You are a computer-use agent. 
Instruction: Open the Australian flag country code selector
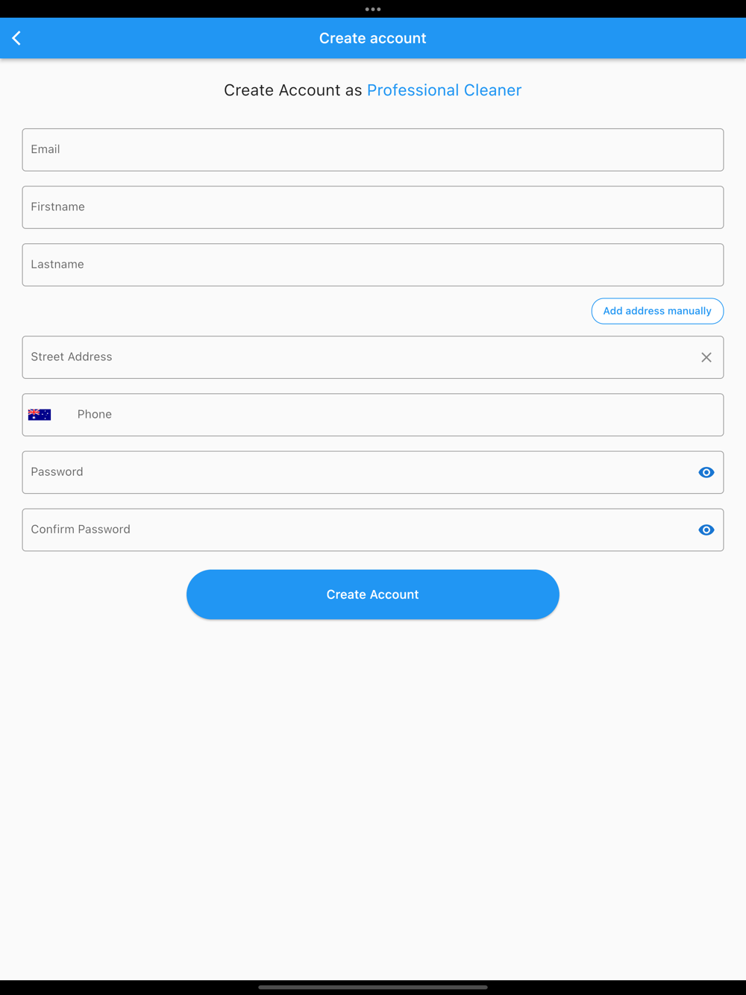click(x=40, y=415)
